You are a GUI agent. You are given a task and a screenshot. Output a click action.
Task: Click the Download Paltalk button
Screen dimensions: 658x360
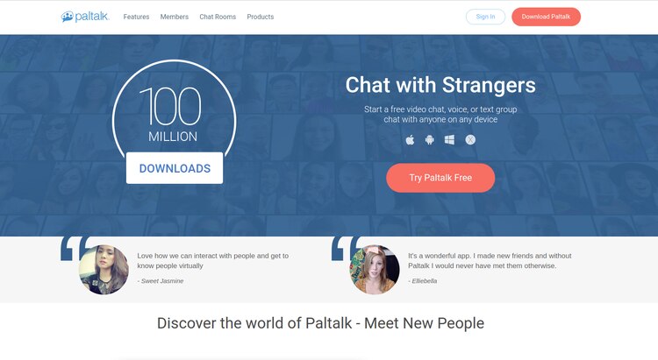[546, 17]
